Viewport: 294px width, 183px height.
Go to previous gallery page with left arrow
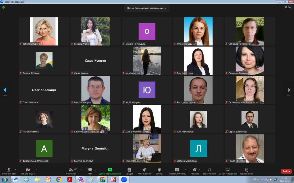[x=5, y=90]
